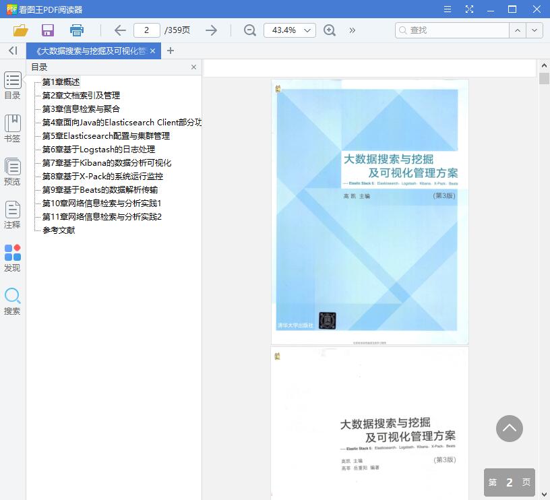Click the 第 2 页 page indicator badge
Screen dimensions: 550x500
click(x=510, y=482)
